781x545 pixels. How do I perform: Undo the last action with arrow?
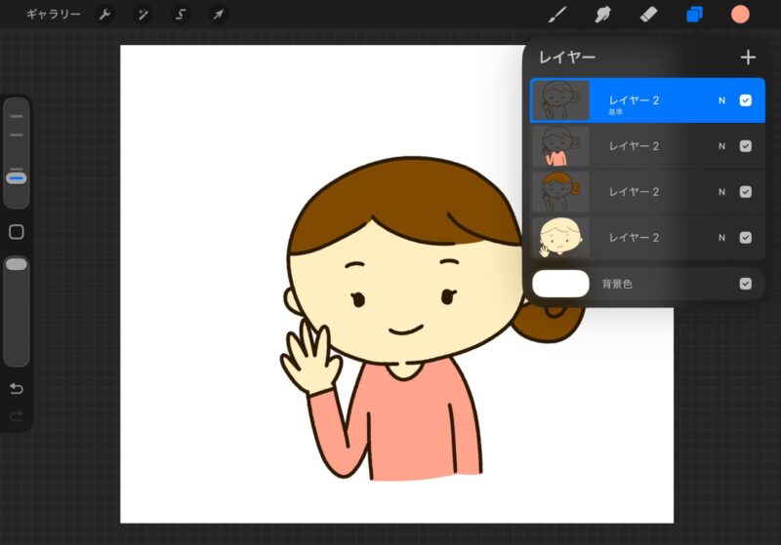(17, 388)
